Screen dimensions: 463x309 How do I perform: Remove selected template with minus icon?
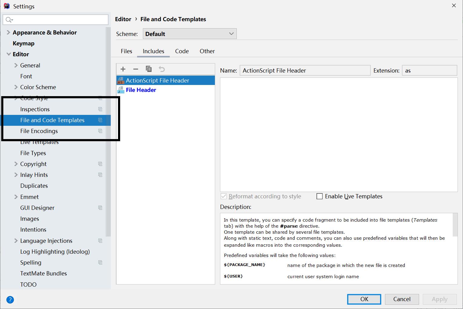pyautogui.click(x=136, y=69)
